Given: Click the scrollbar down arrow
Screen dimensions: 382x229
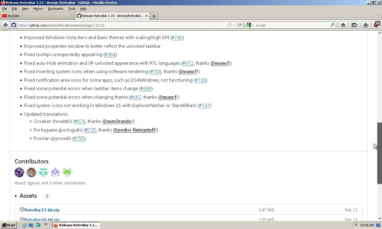Looking at the screenshot, I should pyautogui.click(x=379, y=218).
